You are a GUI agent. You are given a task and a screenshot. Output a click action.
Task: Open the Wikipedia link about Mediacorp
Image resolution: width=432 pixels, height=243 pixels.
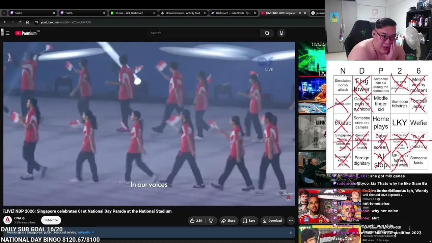tap(85, 232)
